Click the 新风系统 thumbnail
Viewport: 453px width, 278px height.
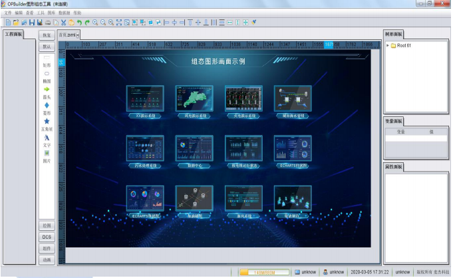(243, 198)
